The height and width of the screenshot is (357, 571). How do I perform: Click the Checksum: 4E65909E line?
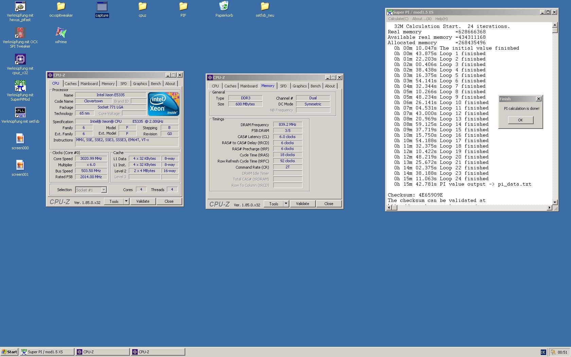(415, 195)
